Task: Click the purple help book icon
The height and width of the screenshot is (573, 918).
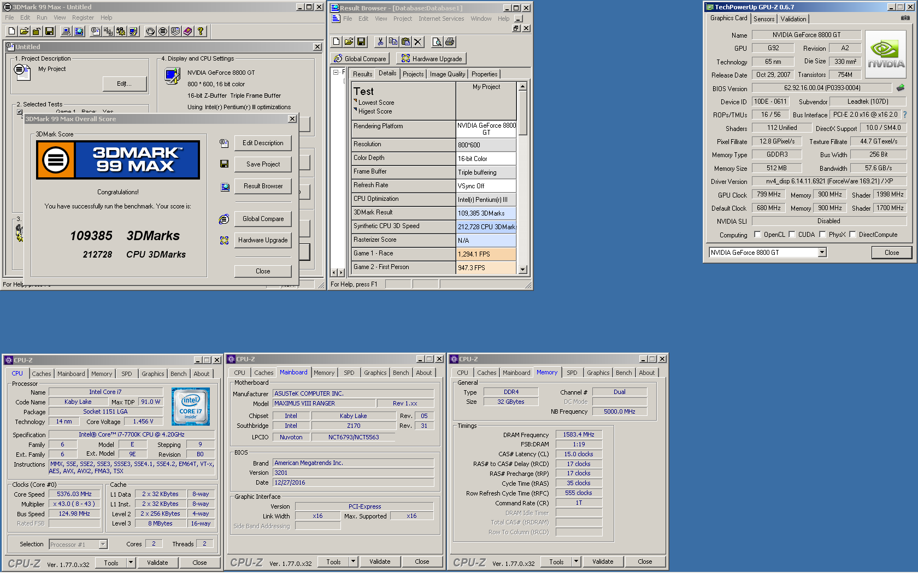Action: (x=188, y=31)
